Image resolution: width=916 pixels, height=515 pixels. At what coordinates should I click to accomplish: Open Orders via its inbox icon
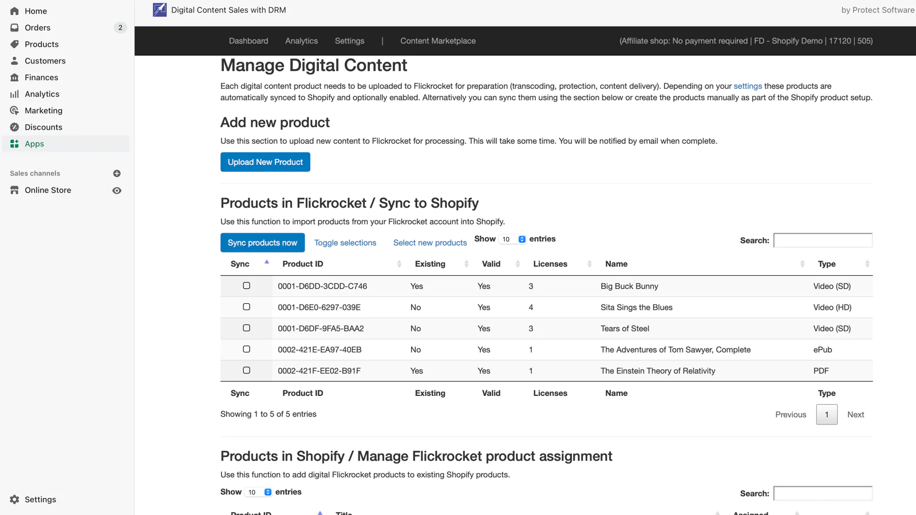pyautogui.click(x=15, y=27)
